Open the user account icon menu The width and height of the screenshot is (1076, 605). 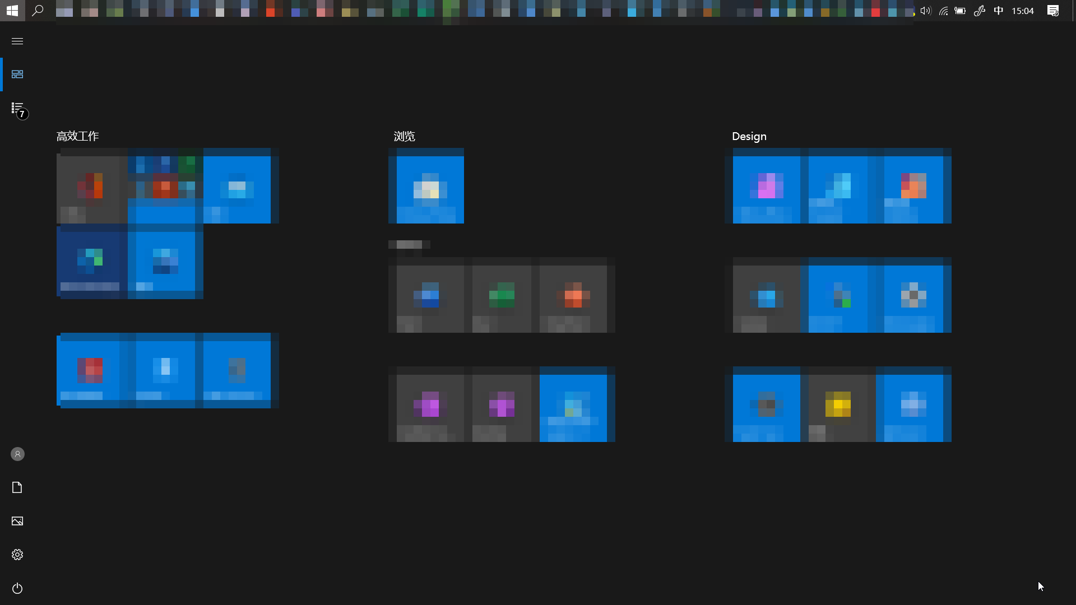17,454
